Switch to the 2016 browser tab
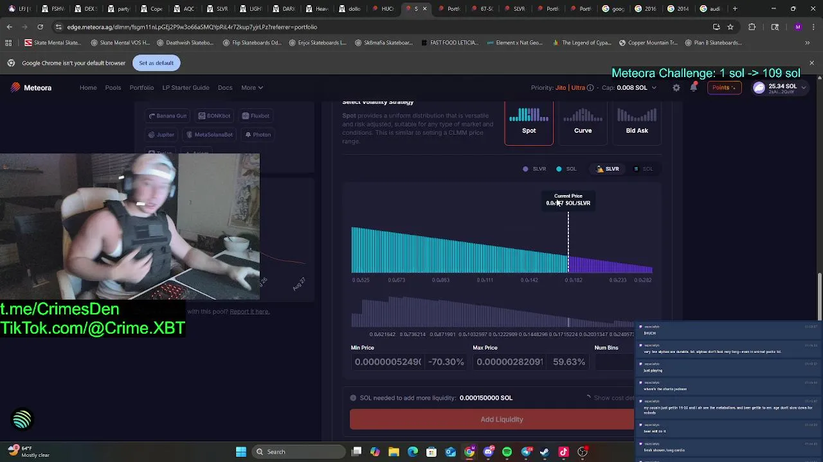This screenshot has height=462, width=823. [x=646, y=9]
